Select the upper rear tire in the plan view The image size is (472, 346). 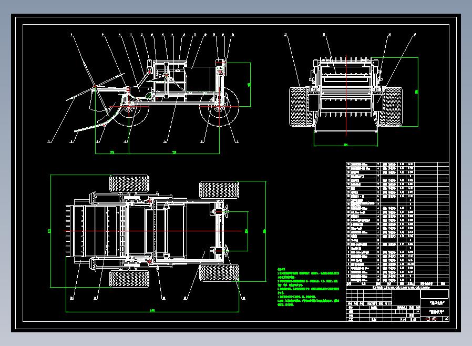pyautogui.click(x=219, y=190)
